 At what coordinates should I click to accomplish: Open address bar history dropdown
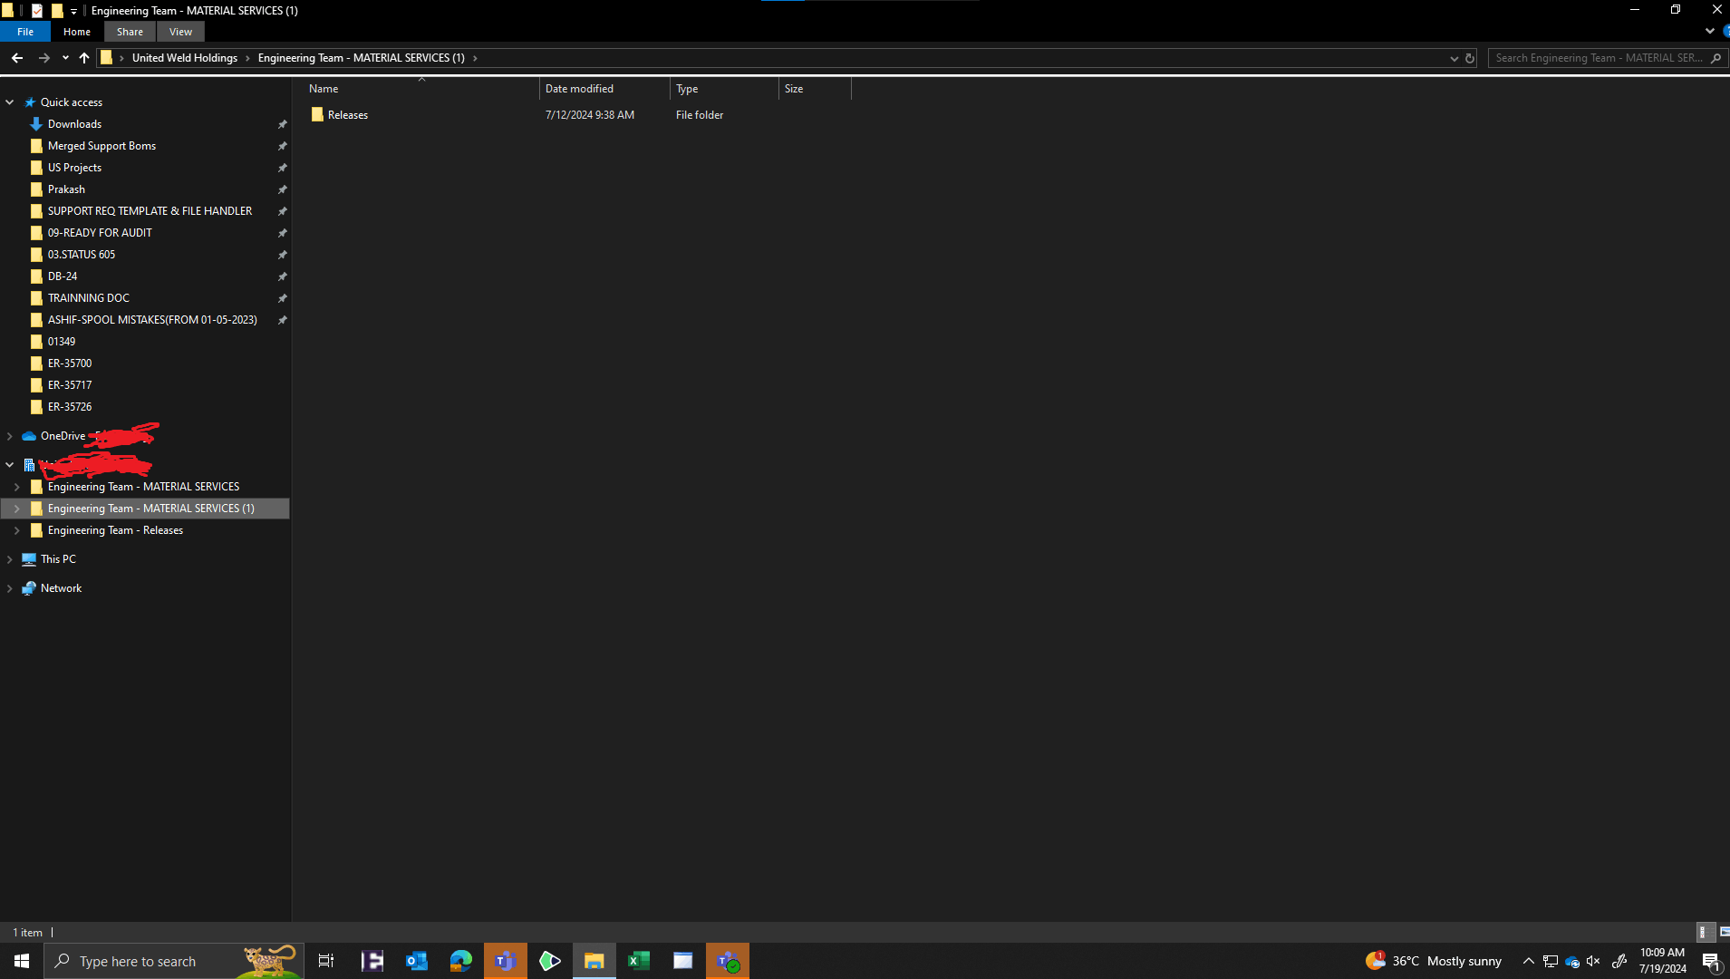point(1455,58)
